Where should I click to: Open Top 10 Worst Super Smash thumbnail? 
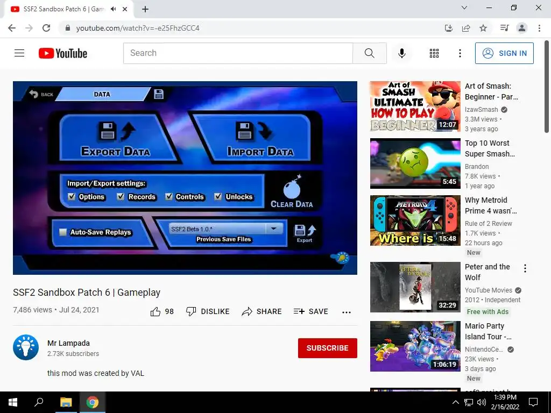click(x=415, y=163)
